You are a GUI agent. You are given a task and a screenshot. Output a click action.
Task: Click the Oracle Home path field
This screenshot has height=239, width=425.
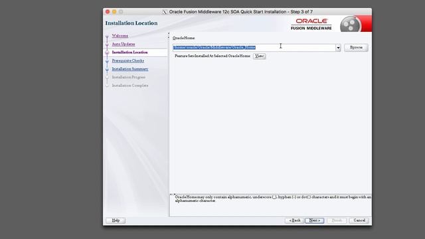(254, 47)
